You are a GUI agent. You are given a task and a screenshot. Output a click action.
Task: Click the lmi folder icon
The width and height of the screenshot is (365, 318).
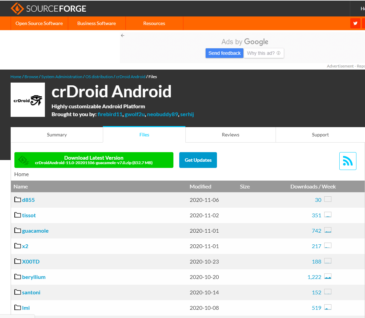point(17,307)
